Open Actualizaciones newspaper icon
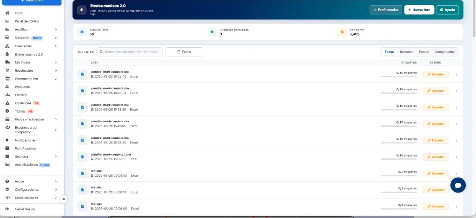The image size is (476, 218). click(x=7, y=165)
